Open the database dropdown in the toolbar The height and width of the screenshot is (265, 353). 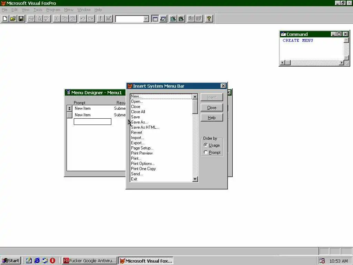[146, 19]
